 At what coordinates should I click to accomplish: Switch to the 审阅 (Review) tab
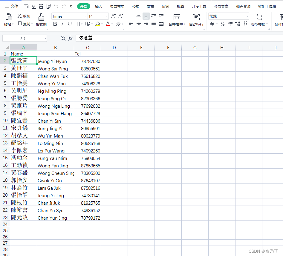(166, 7)
